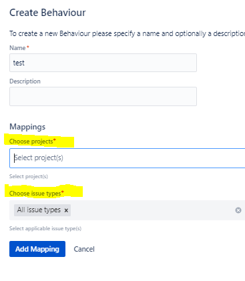Viewport: 245px width, 281px height.
Task: Cancel the behaviour creation
Action: 84,249
